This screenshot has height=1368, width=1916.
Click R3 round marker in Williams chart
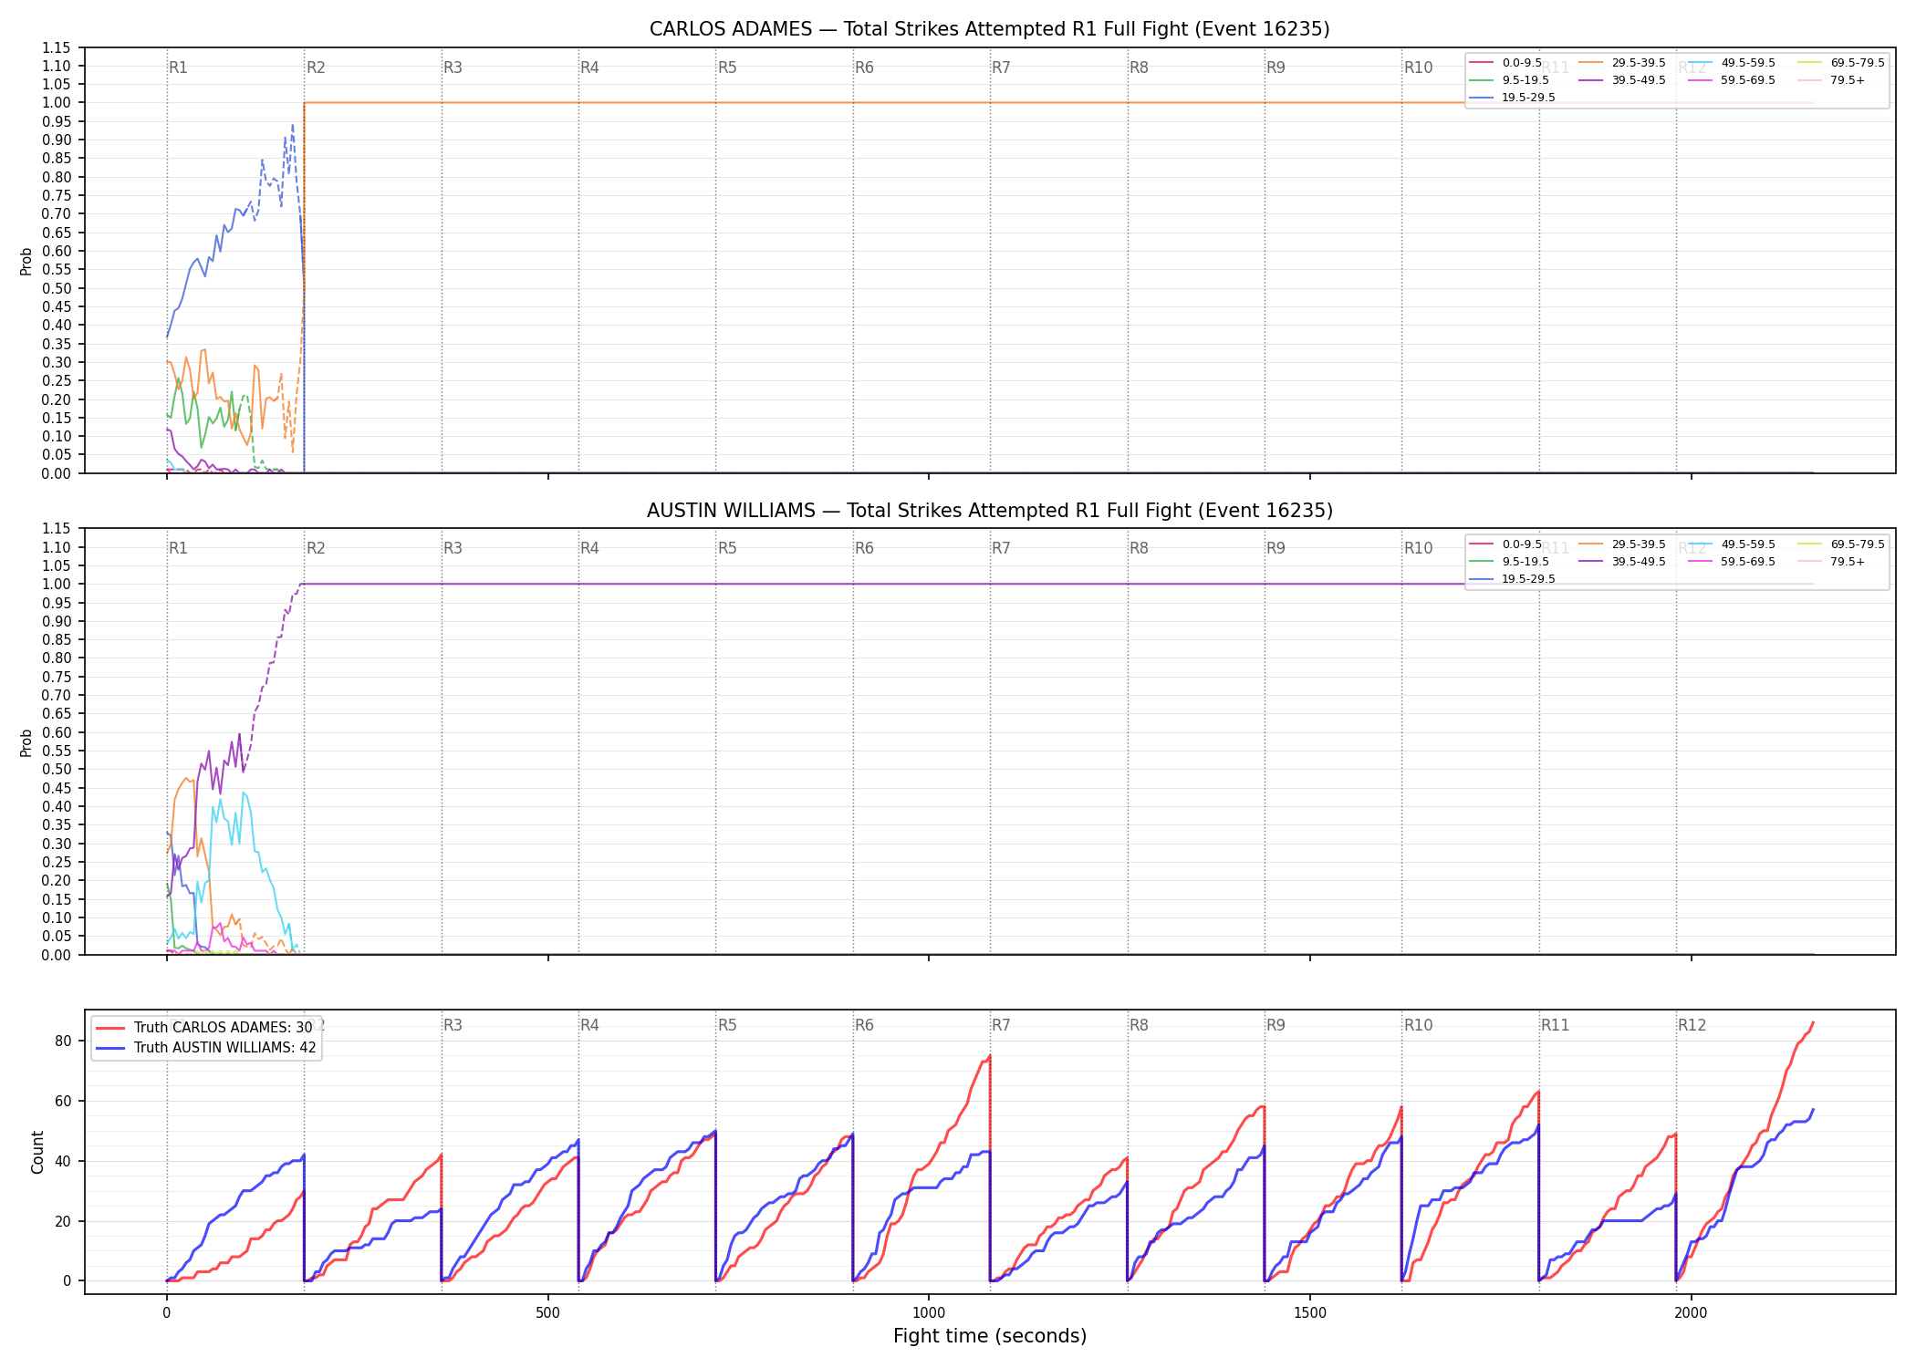[453, 548]
